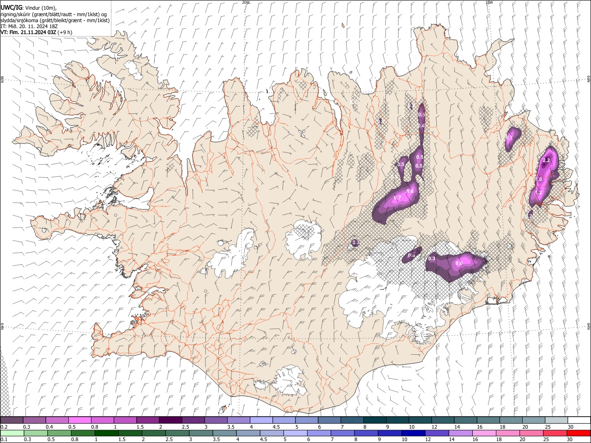Select the top legend swatch between 25 and 30
591x443 pixels.
tap(556, 420)
